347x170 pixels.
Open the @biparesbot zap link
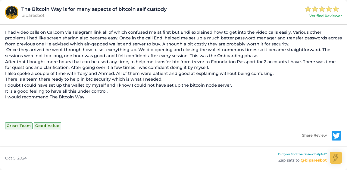point(314,160)
